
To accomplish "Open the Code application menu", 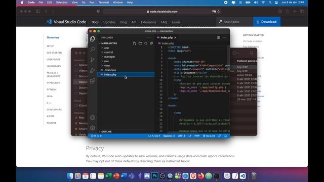I will click(31, 3).
